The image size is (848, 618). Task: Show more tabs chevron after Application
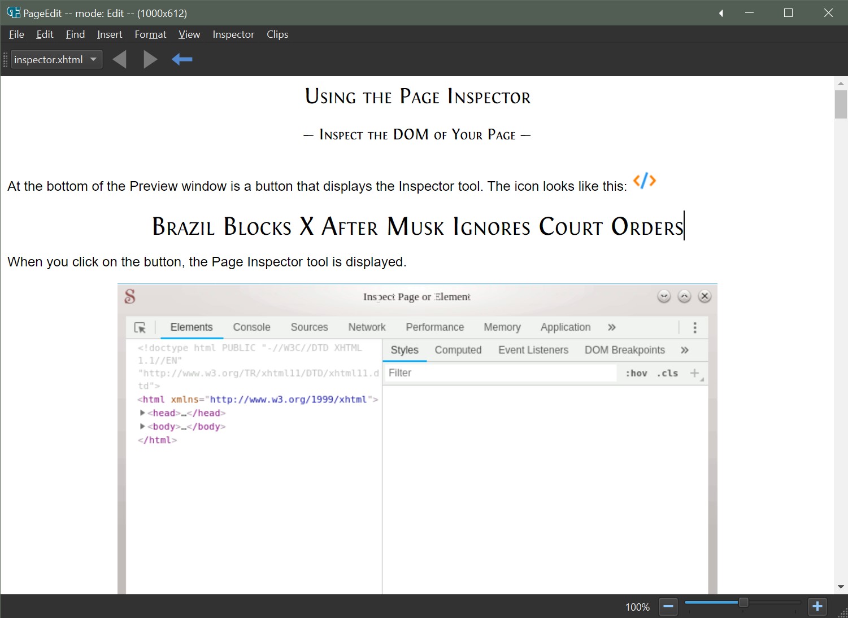611,327
